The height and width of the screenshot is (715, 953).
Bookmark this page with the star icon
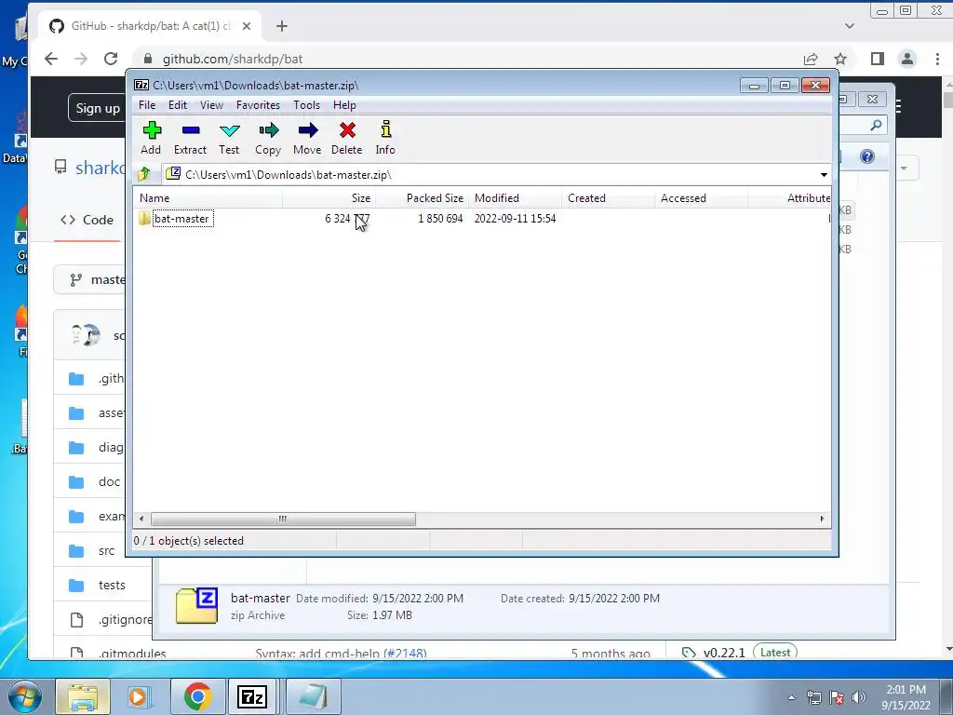click(x=840, y=59)
